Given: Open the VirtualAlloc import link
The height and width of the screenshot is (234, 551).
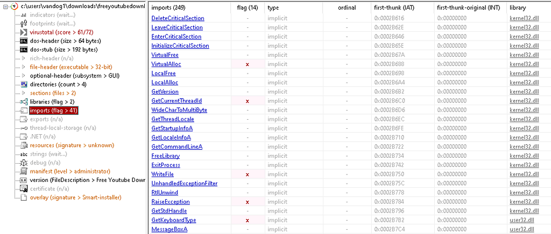Looking at the screenshot, I should pyautogui.click(x=166, y=64).
